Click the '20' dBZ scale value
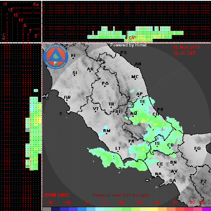 pos(121,203)
